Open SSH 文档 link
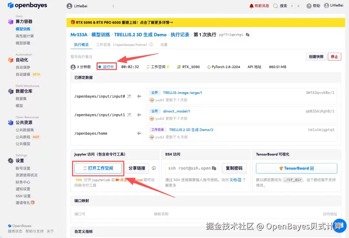Screen dimensions: 349x238 pyautogui.click(x=235, y=180)
